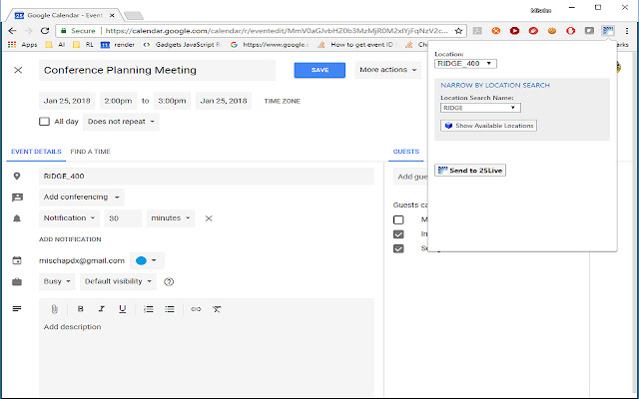
Task: Open the Gadgets JavaScript bookmark
Action: coord(182,45)
